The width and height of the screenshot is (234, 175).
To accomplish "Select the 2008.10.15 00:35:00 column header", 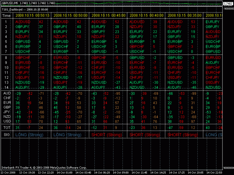I will pos(185,15).
